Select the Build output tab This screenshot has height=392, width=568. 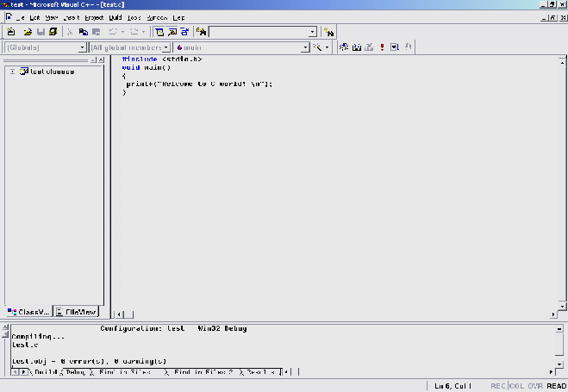pyautogui.click(x=46, y=372)
